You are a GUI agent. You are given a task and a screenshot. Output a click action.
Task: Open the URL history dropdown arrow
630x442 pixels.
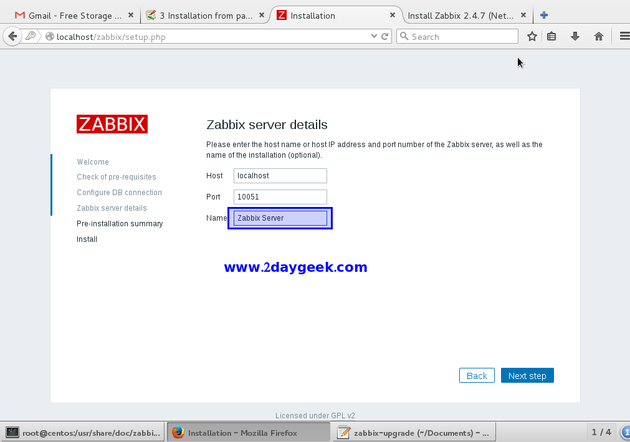[x=374, y=36]
